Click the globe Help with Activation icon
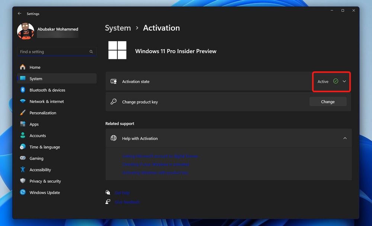The image size is (372, 226). click(113, 138)
